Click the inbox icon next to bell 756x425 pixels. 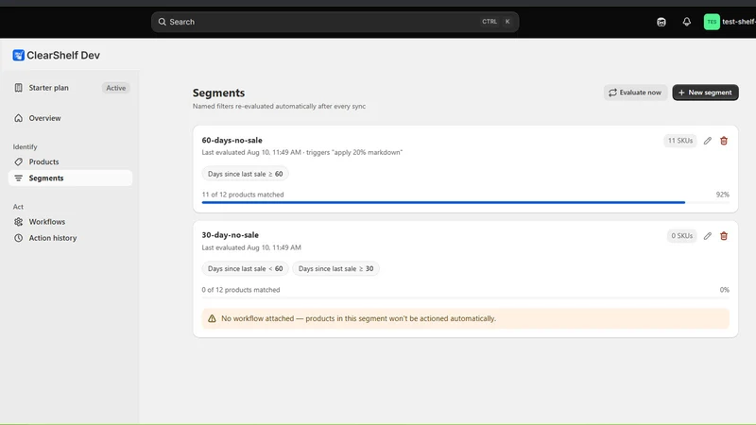661,22
